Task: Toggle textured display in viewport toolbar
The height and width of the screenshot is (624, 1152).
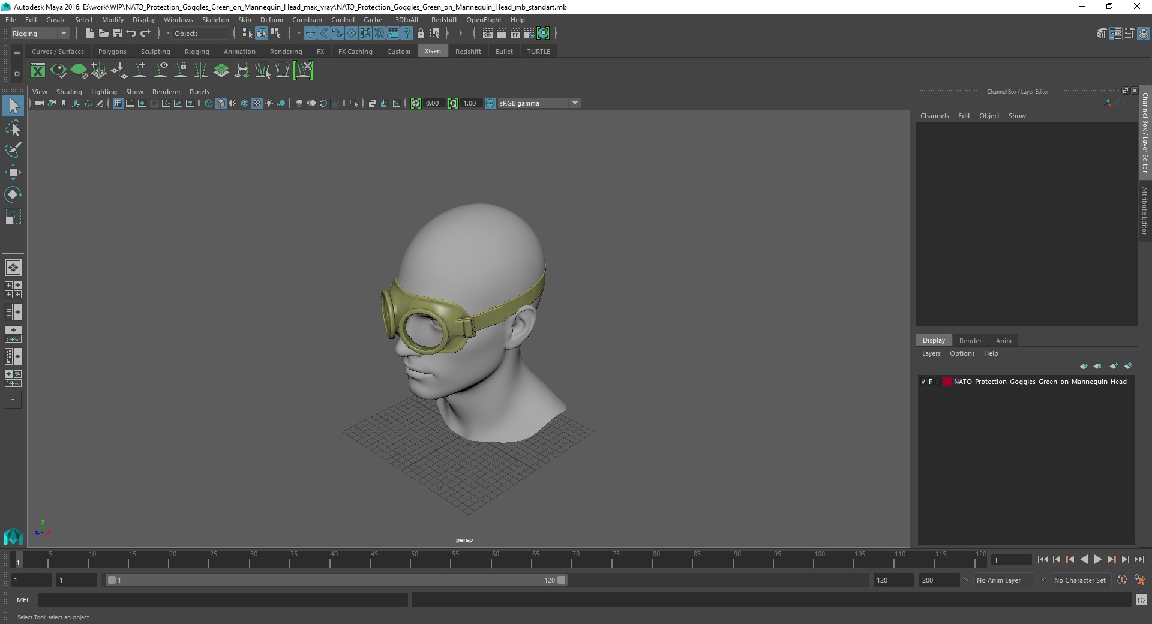Action: click(257, 103)
